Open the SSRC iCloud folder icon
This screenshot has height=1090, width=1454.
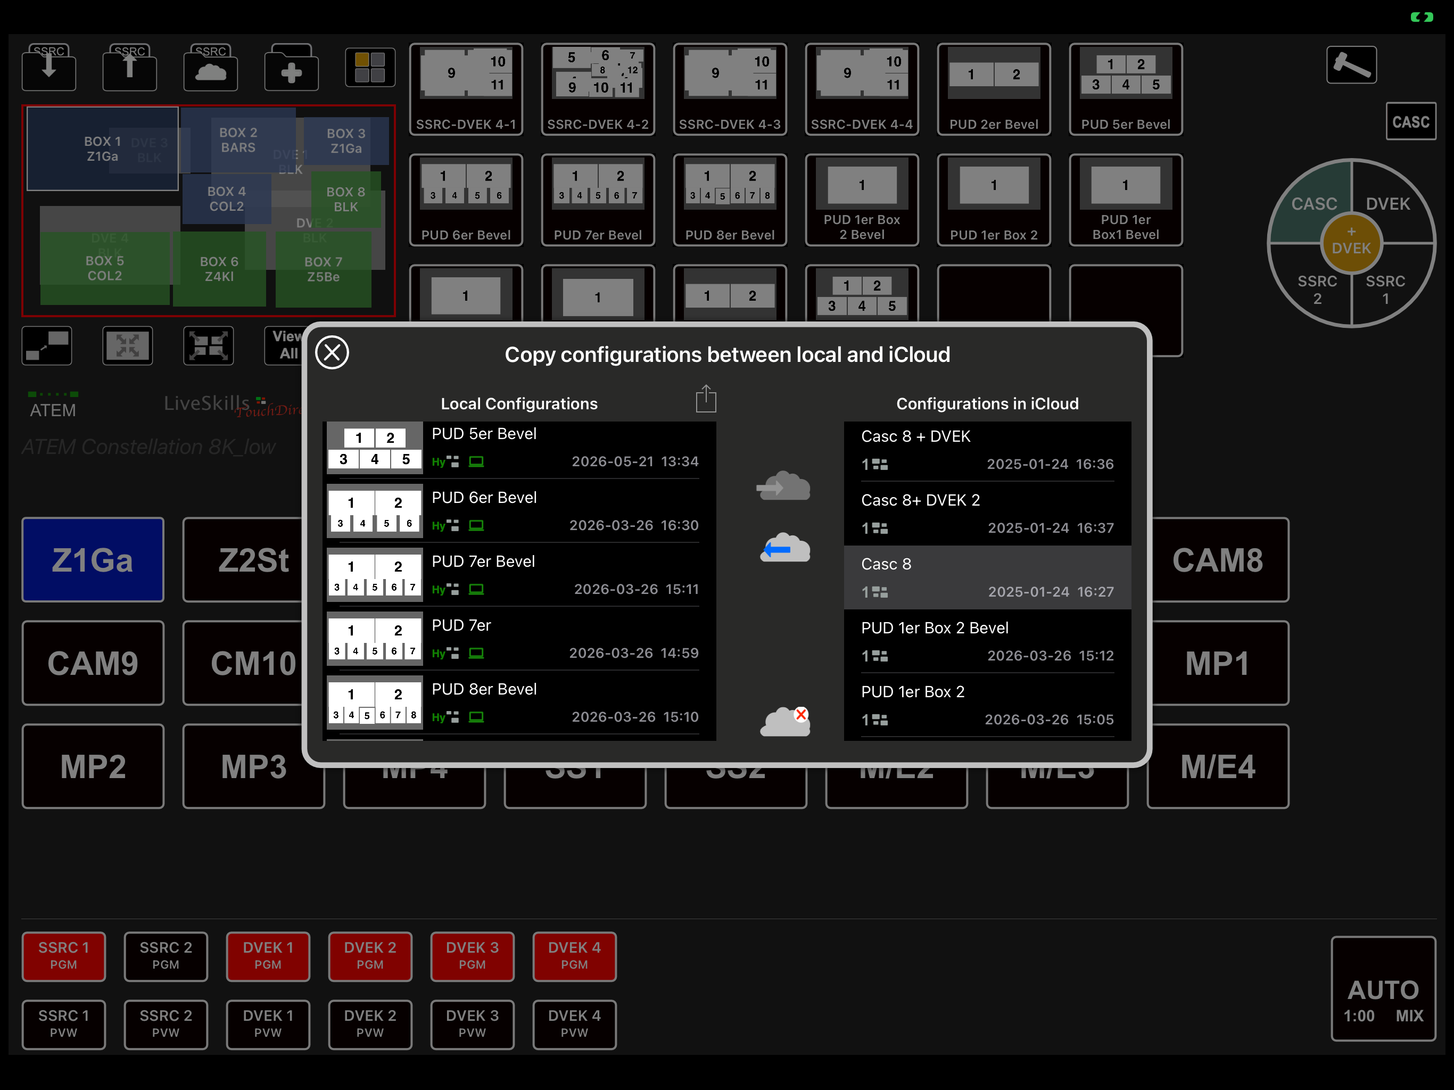click(210, 67)
